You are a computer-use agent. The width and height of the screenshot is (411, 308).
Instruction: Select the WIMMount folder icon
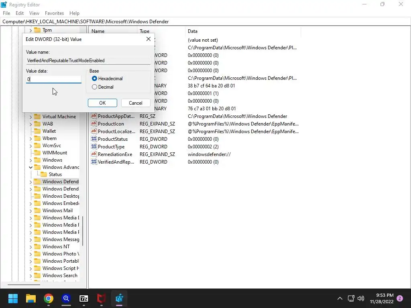pos(37,153)
